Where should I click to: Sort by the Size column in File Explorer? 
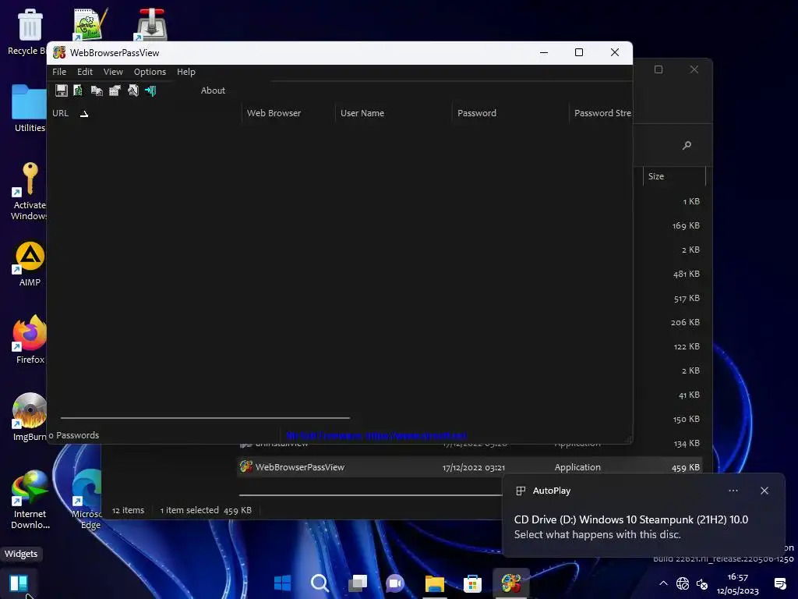(x=674, y=176)
